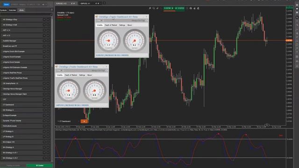Click first icon in DG Strategy A row
299x168 pixels.
pyautogui.click(x=44, y=110)
